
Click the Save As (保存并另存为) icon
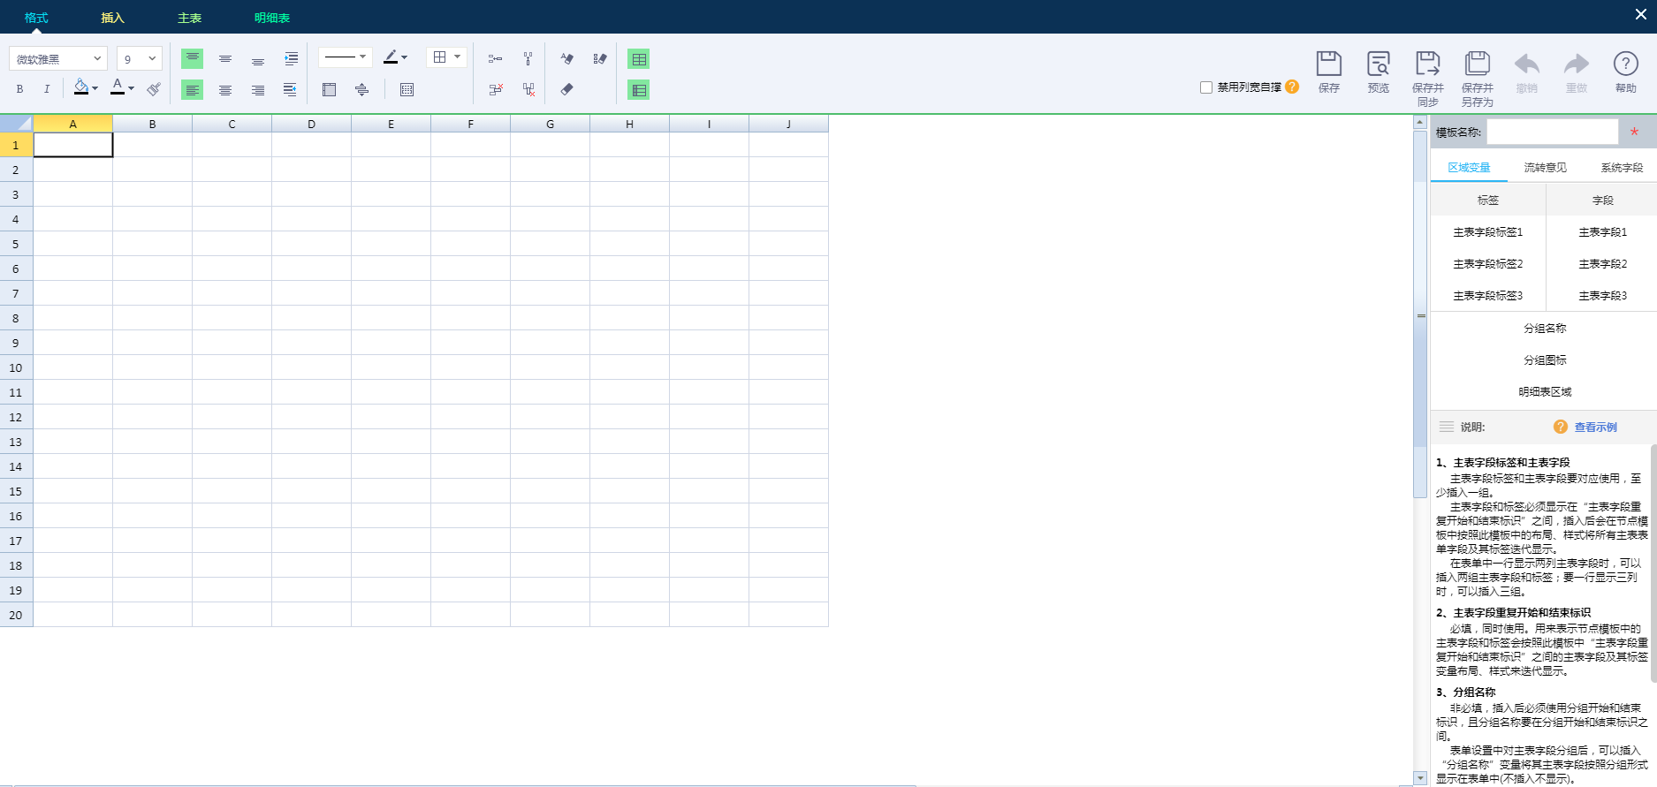click(1477, 65)
